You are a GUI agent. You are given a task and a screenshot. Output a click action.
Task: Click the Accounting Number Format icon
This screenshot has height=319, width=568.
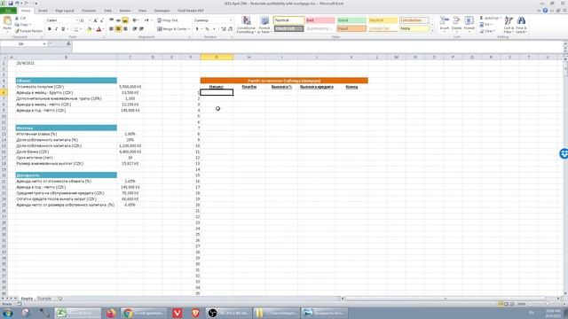[197, 29]
